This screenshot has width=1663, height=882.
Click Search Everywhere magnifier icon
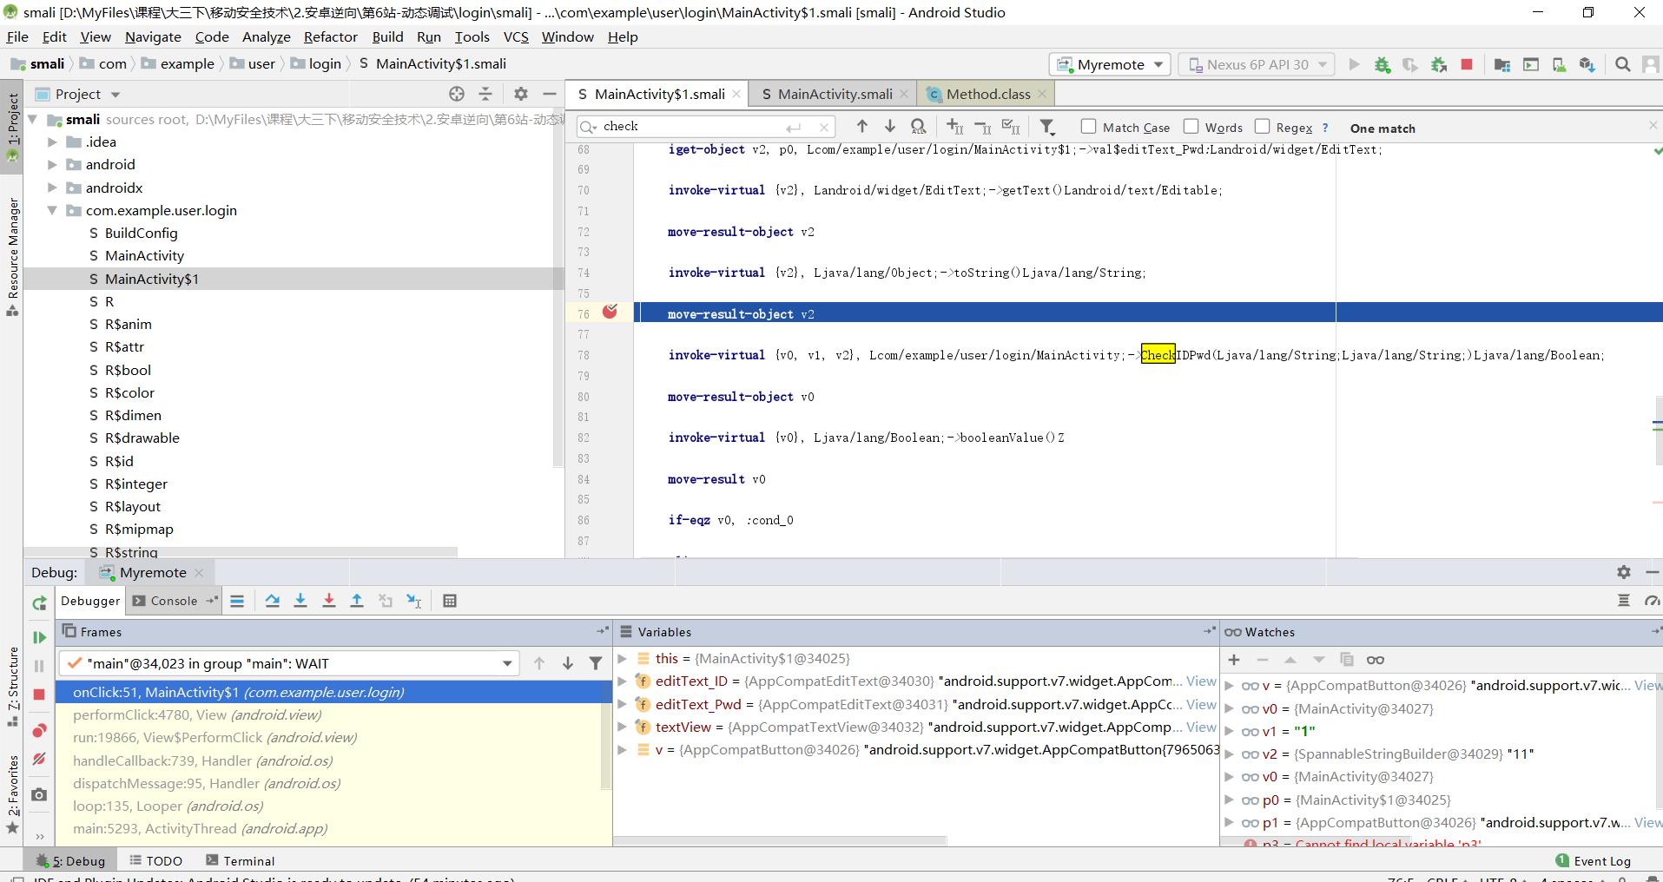click(1622, 64)
